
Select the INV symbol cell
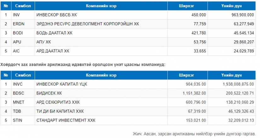pos(23,15)
